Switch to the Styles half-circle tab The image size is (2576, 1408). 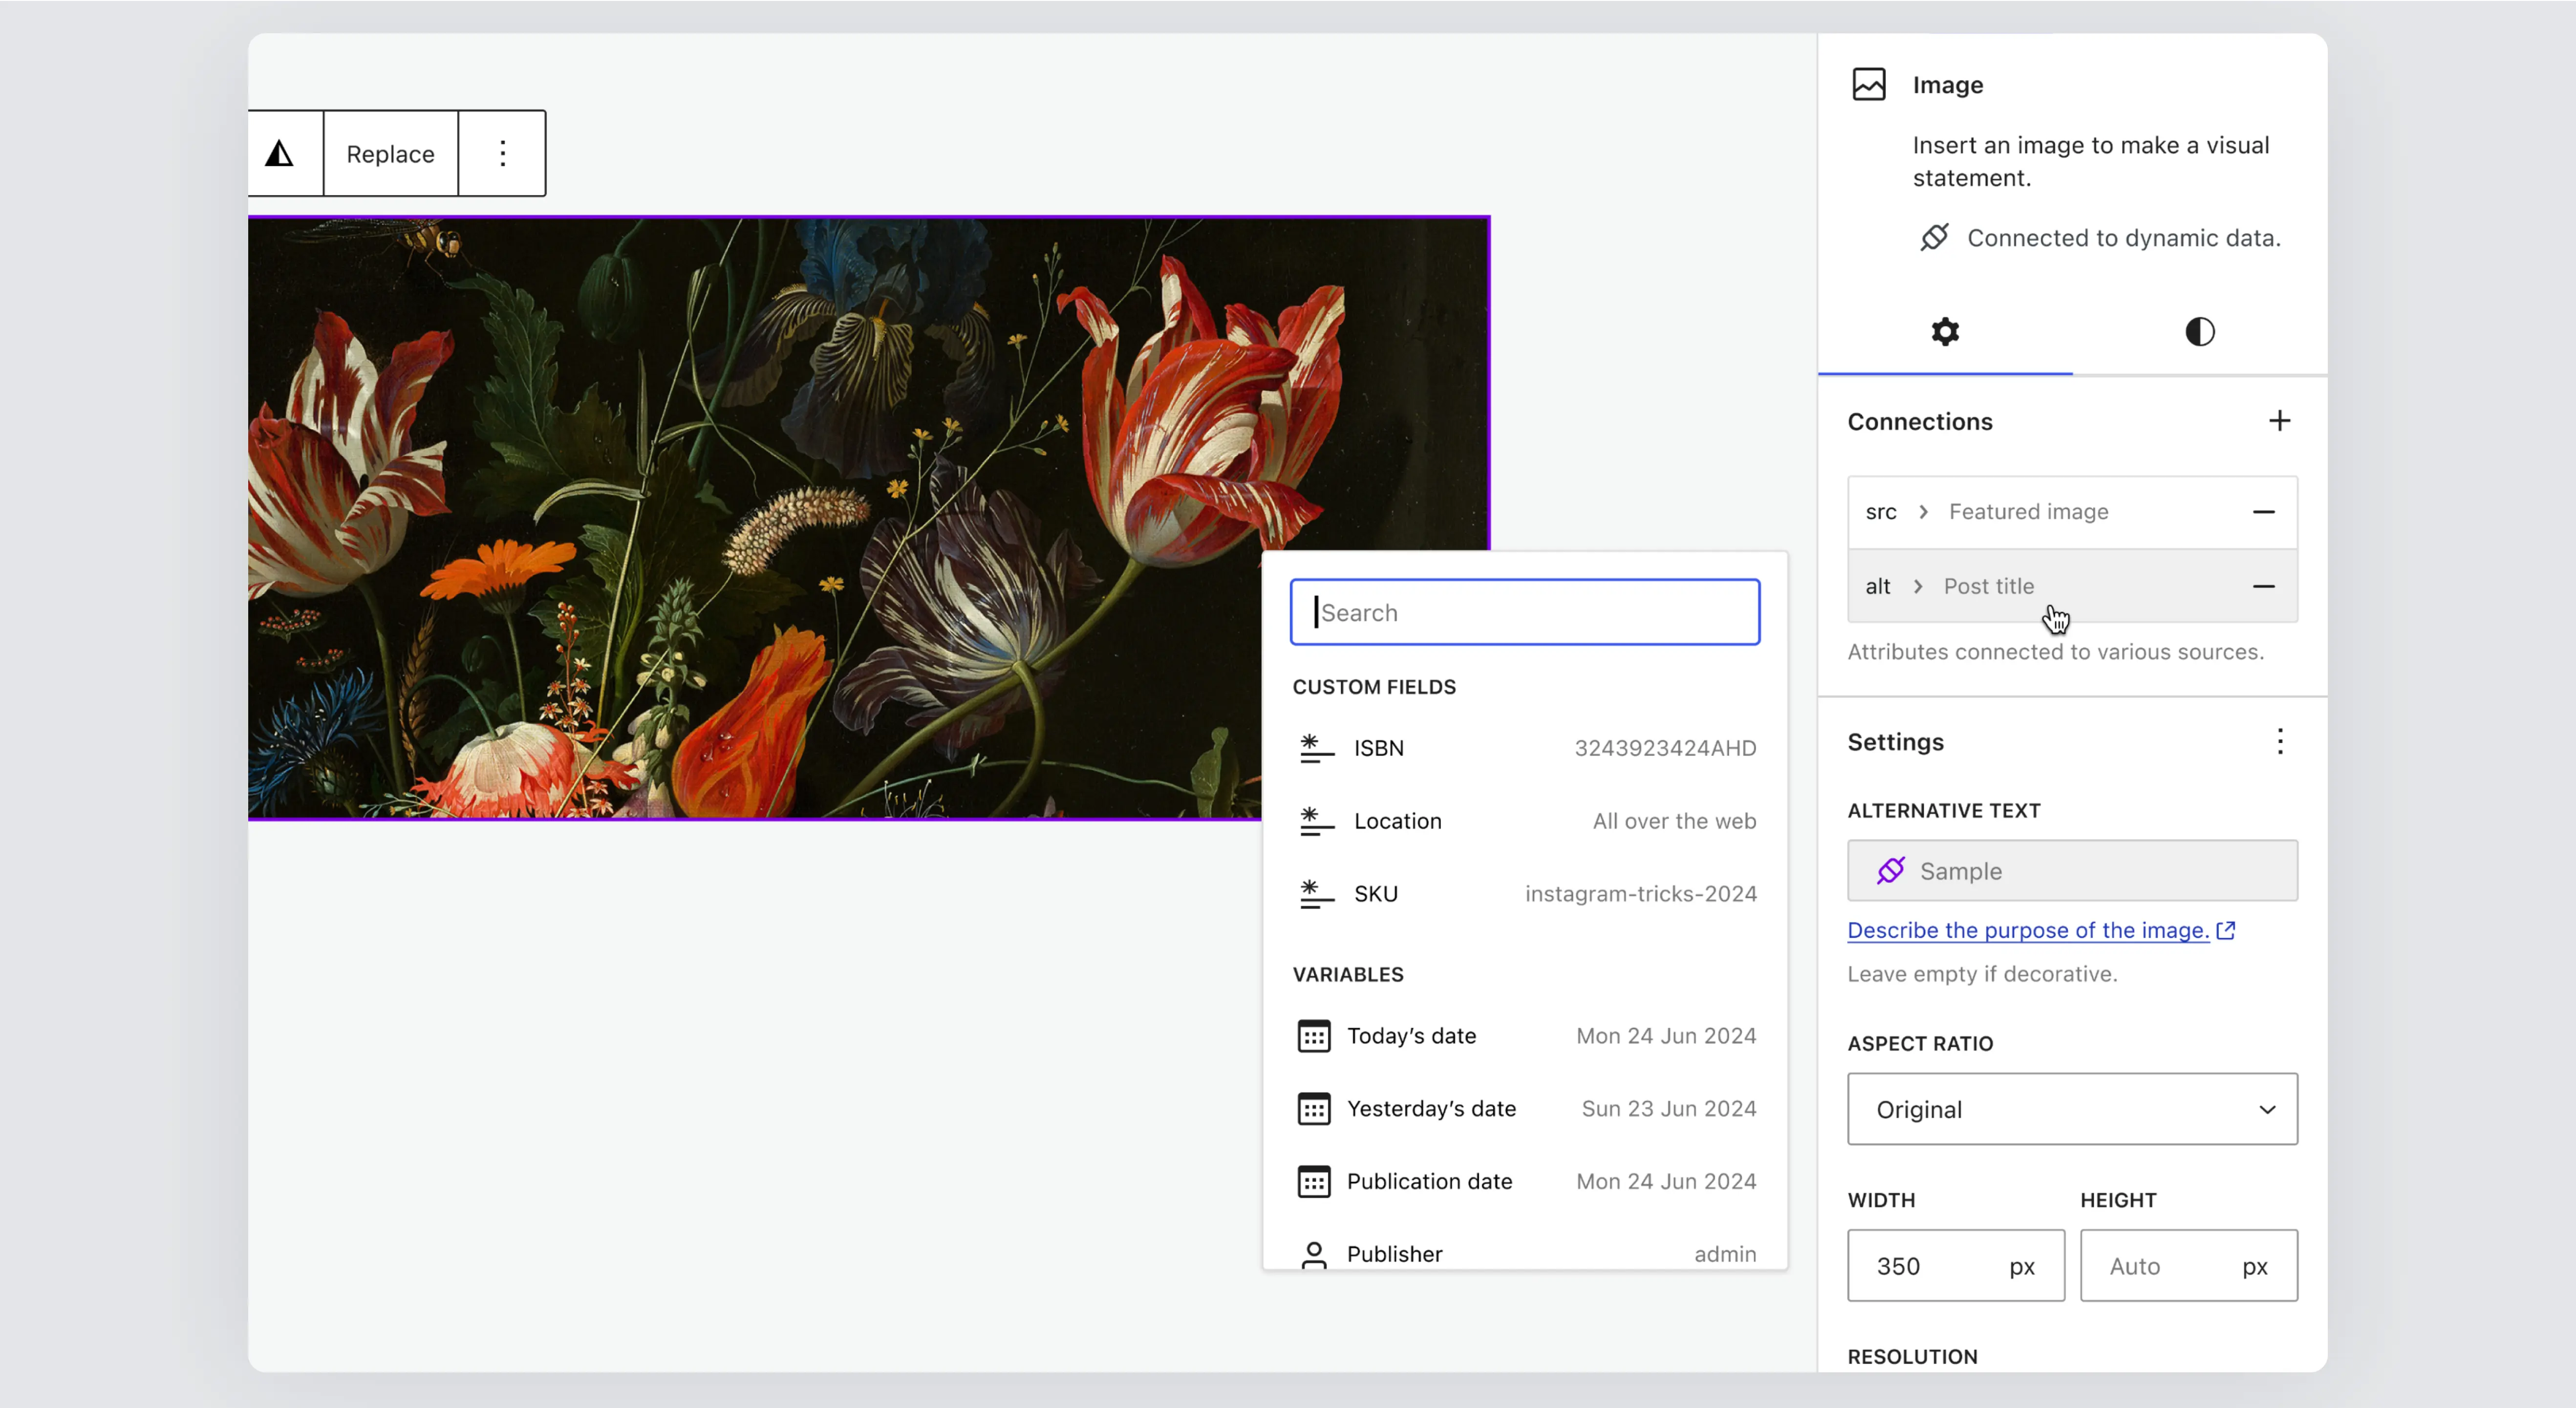point(2199,332)
